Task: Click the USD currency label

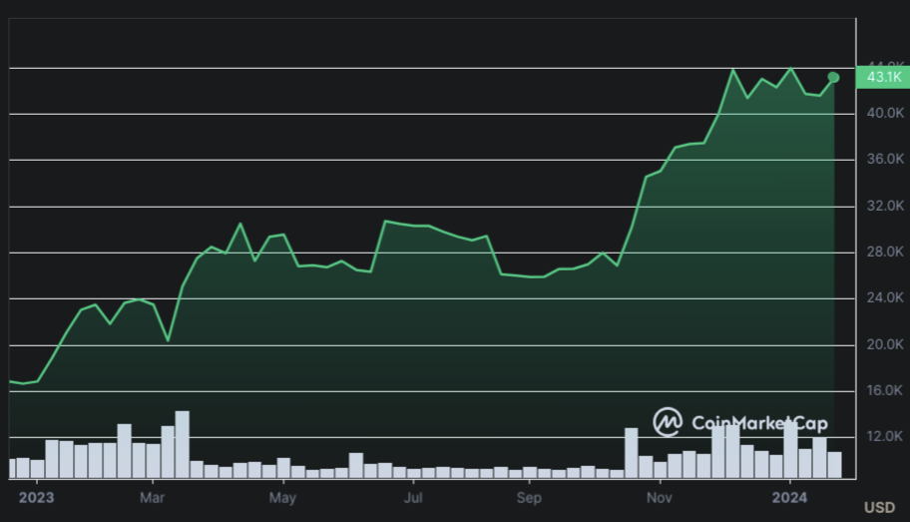Action: tap(879, 507)
